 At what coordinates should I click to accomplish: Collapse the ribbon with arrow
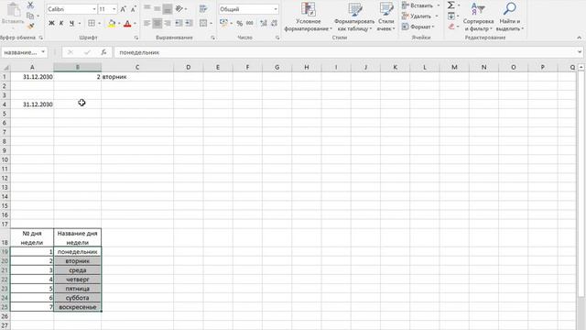click(579, 38)
